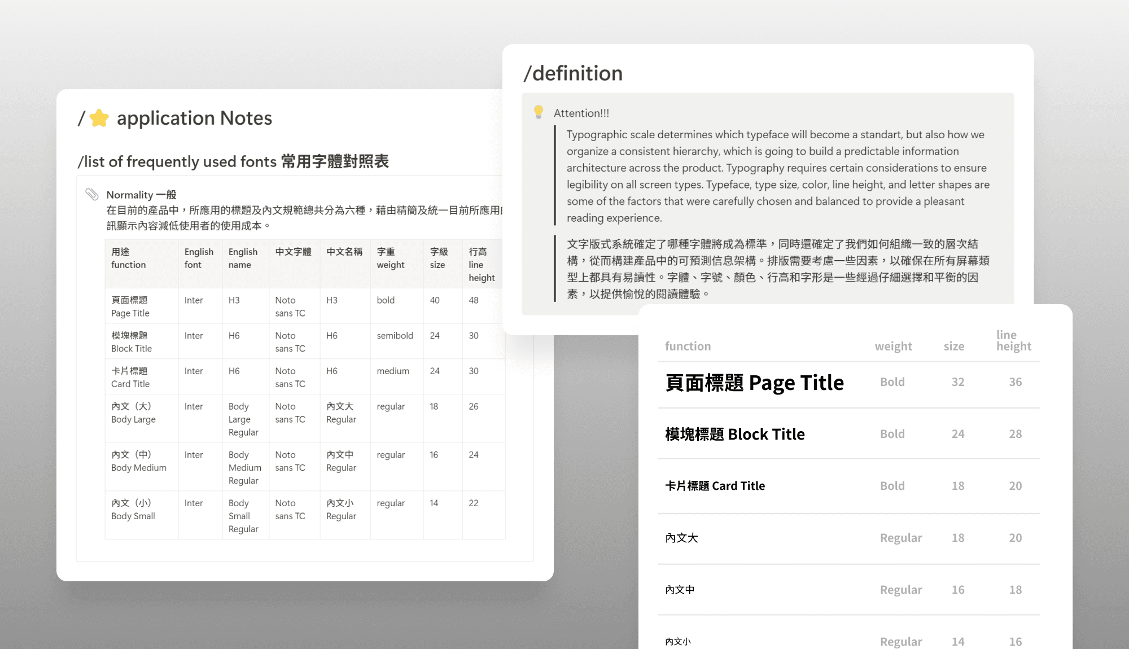The height and width of the screenshot is (649, 1129).
Task: Click the English typographic scale quote paragraph
Action: pyautogui.click(x=778, y=176)
